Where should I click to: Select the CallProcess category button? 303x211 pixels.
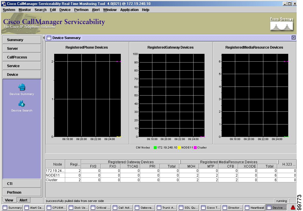[x=22, y=57]
